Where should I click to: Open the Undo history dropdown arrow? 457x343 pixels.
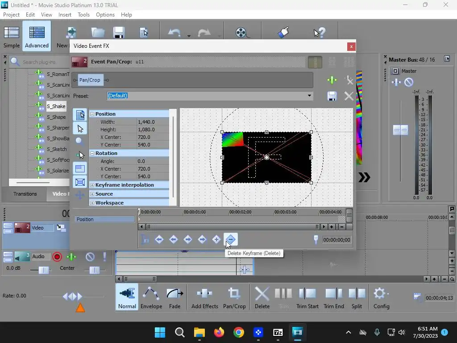(x=189, y=36)
